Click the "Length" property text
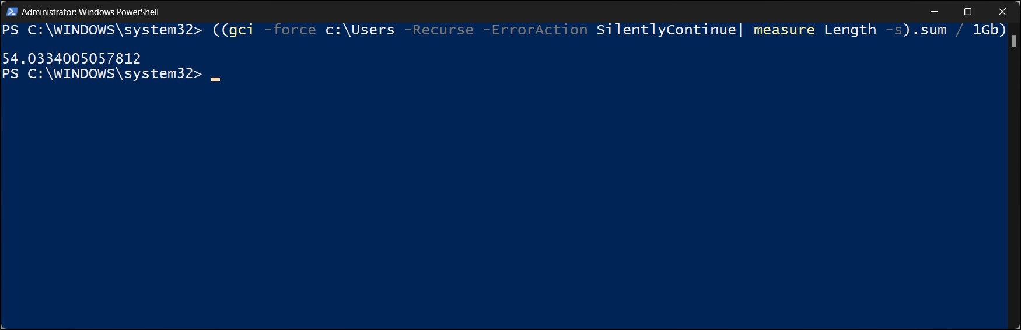 [849, 30]
